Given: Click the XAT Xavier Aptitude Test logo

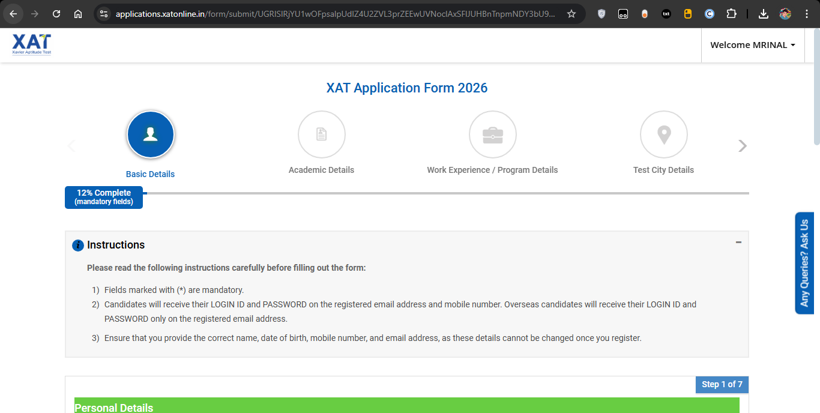Looking at the screenshot, I should [x=32, y=45].
